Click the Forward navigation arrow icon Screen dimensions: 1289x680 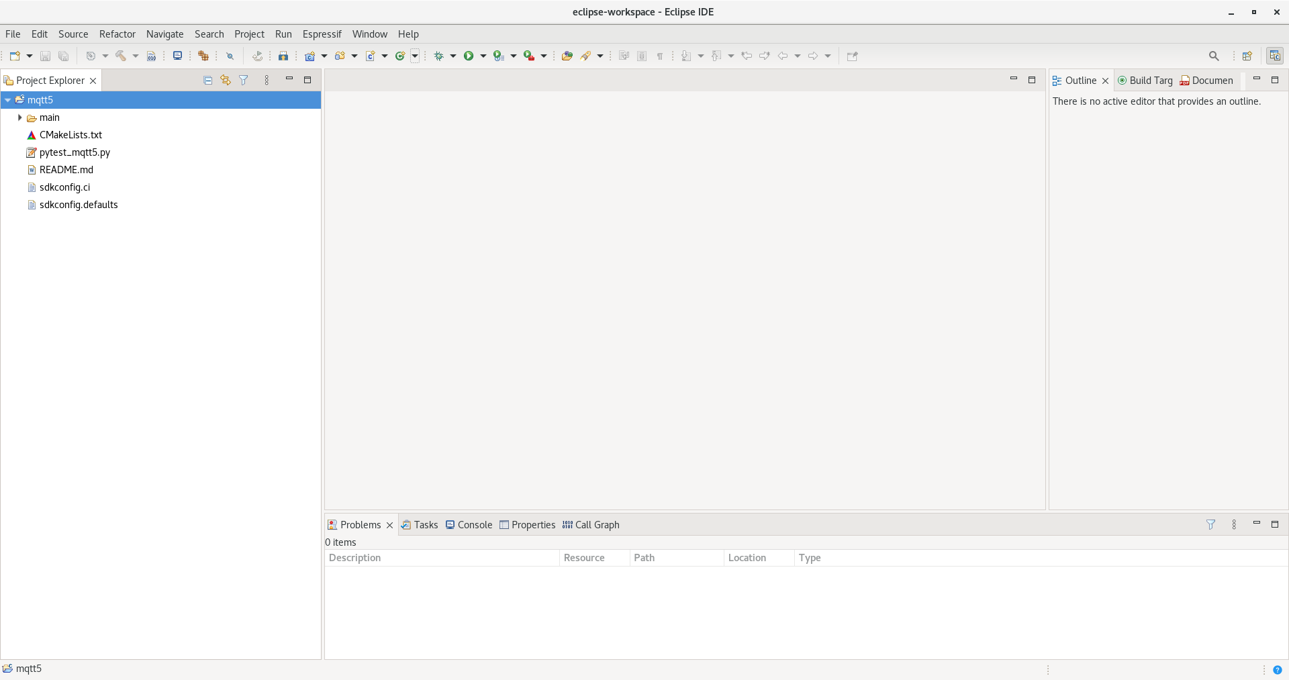click(813, 56)
